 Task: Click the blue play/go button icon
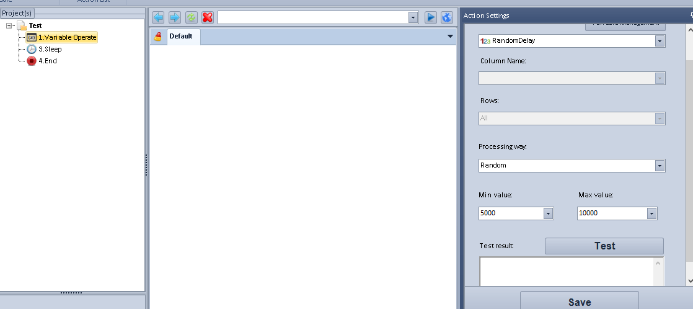tap(431, 17)
